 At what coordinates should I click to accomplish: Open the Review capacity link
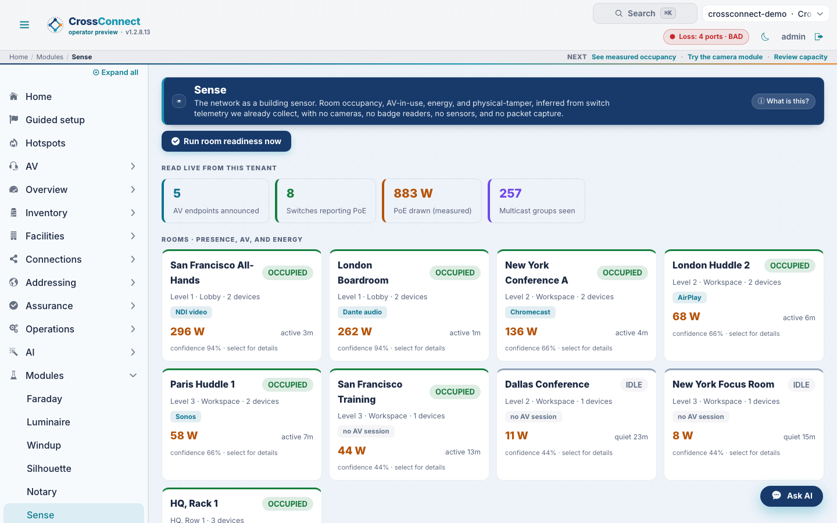pyautogui.click(x=800, y=57)
